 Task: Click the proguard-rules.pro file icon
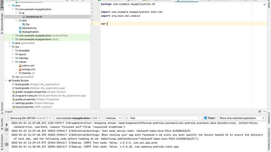(14, 96)
